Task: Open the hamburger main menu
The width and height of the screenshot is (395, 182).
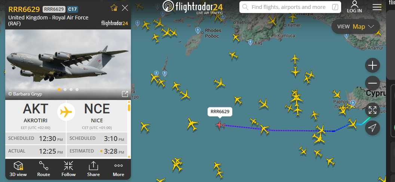Action: coord(377,7)
